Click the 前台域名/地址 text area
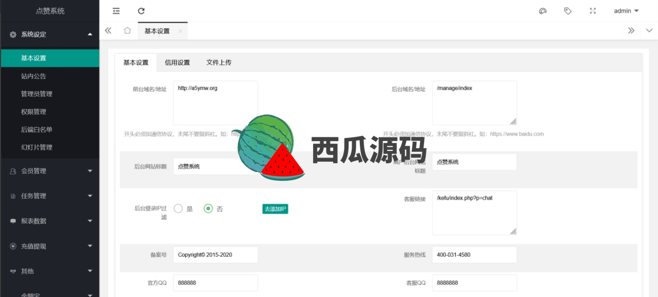The width and height of the screenshot is (658, 297). pos(215,103)
